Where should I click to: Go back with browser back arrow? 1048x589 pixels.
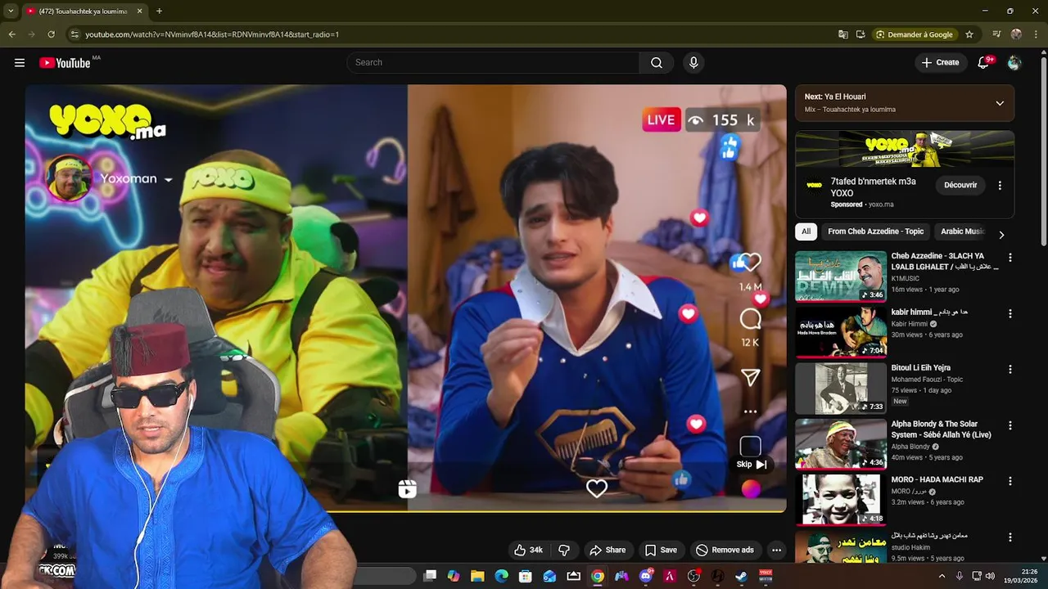(11, 34)
